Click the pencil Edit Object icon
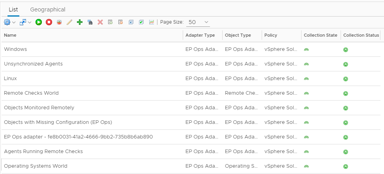 69,22
